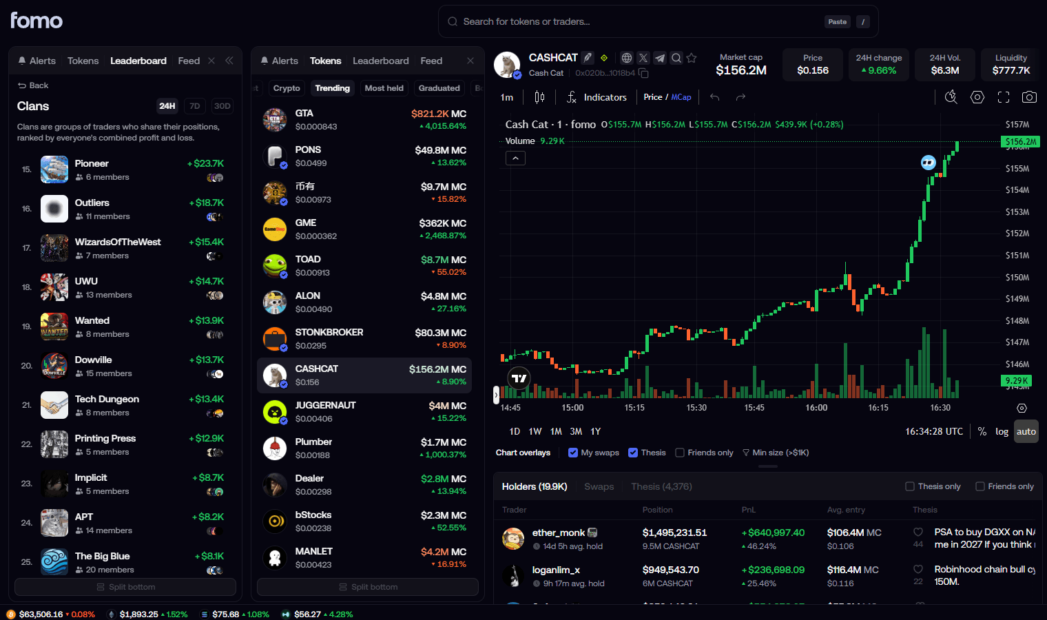Copy the CASHCAT contract address
The height and width of the screenshot is (620, 1047).
pos(643,73)
